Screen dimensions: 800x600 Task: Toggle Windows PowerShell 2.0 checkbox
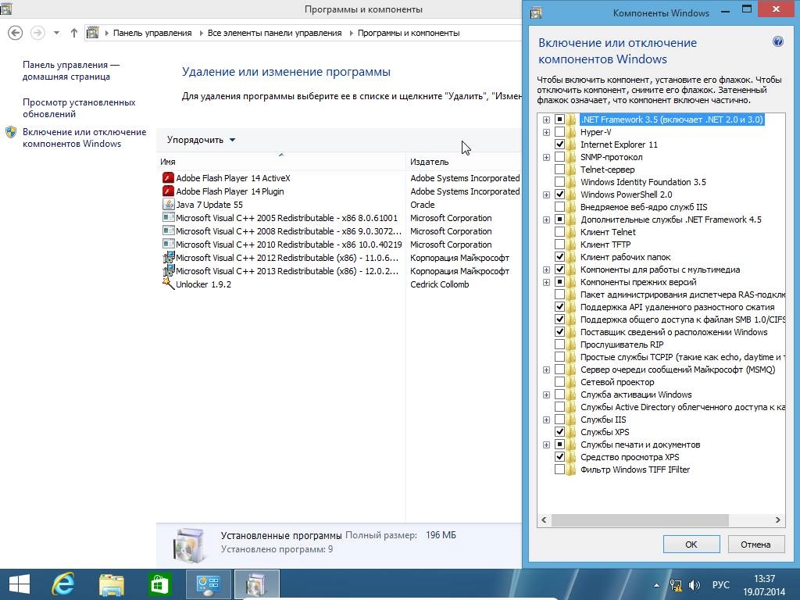point(559,195)
